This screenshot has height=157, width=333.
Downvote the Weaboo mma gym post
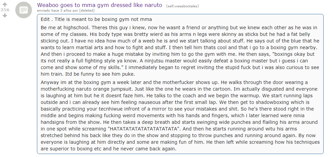tap(5, 16)
